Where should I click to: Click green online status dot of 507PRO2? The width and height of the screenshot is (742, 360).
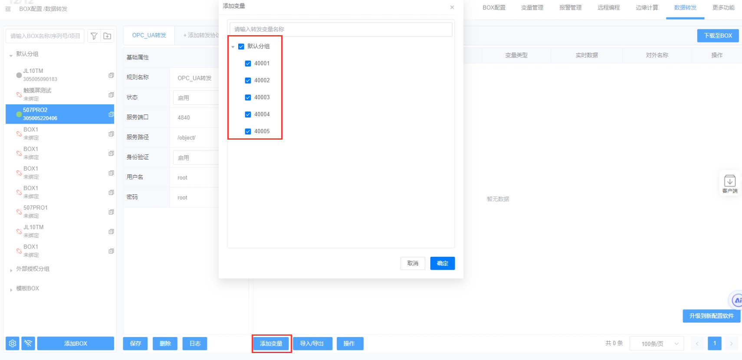coord(19,114)
